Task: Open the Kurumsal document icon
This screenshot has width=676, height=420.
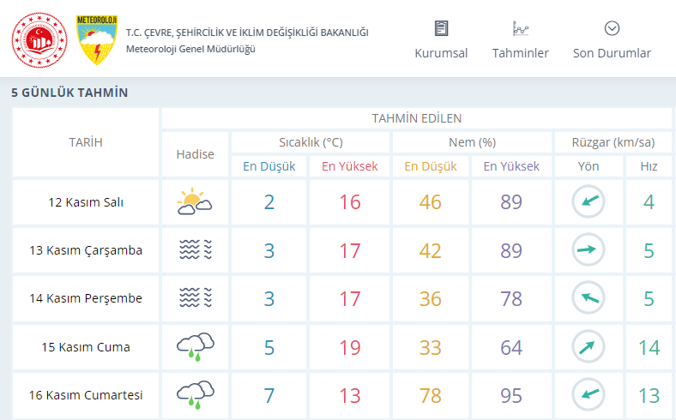Action: coord(441,28)
